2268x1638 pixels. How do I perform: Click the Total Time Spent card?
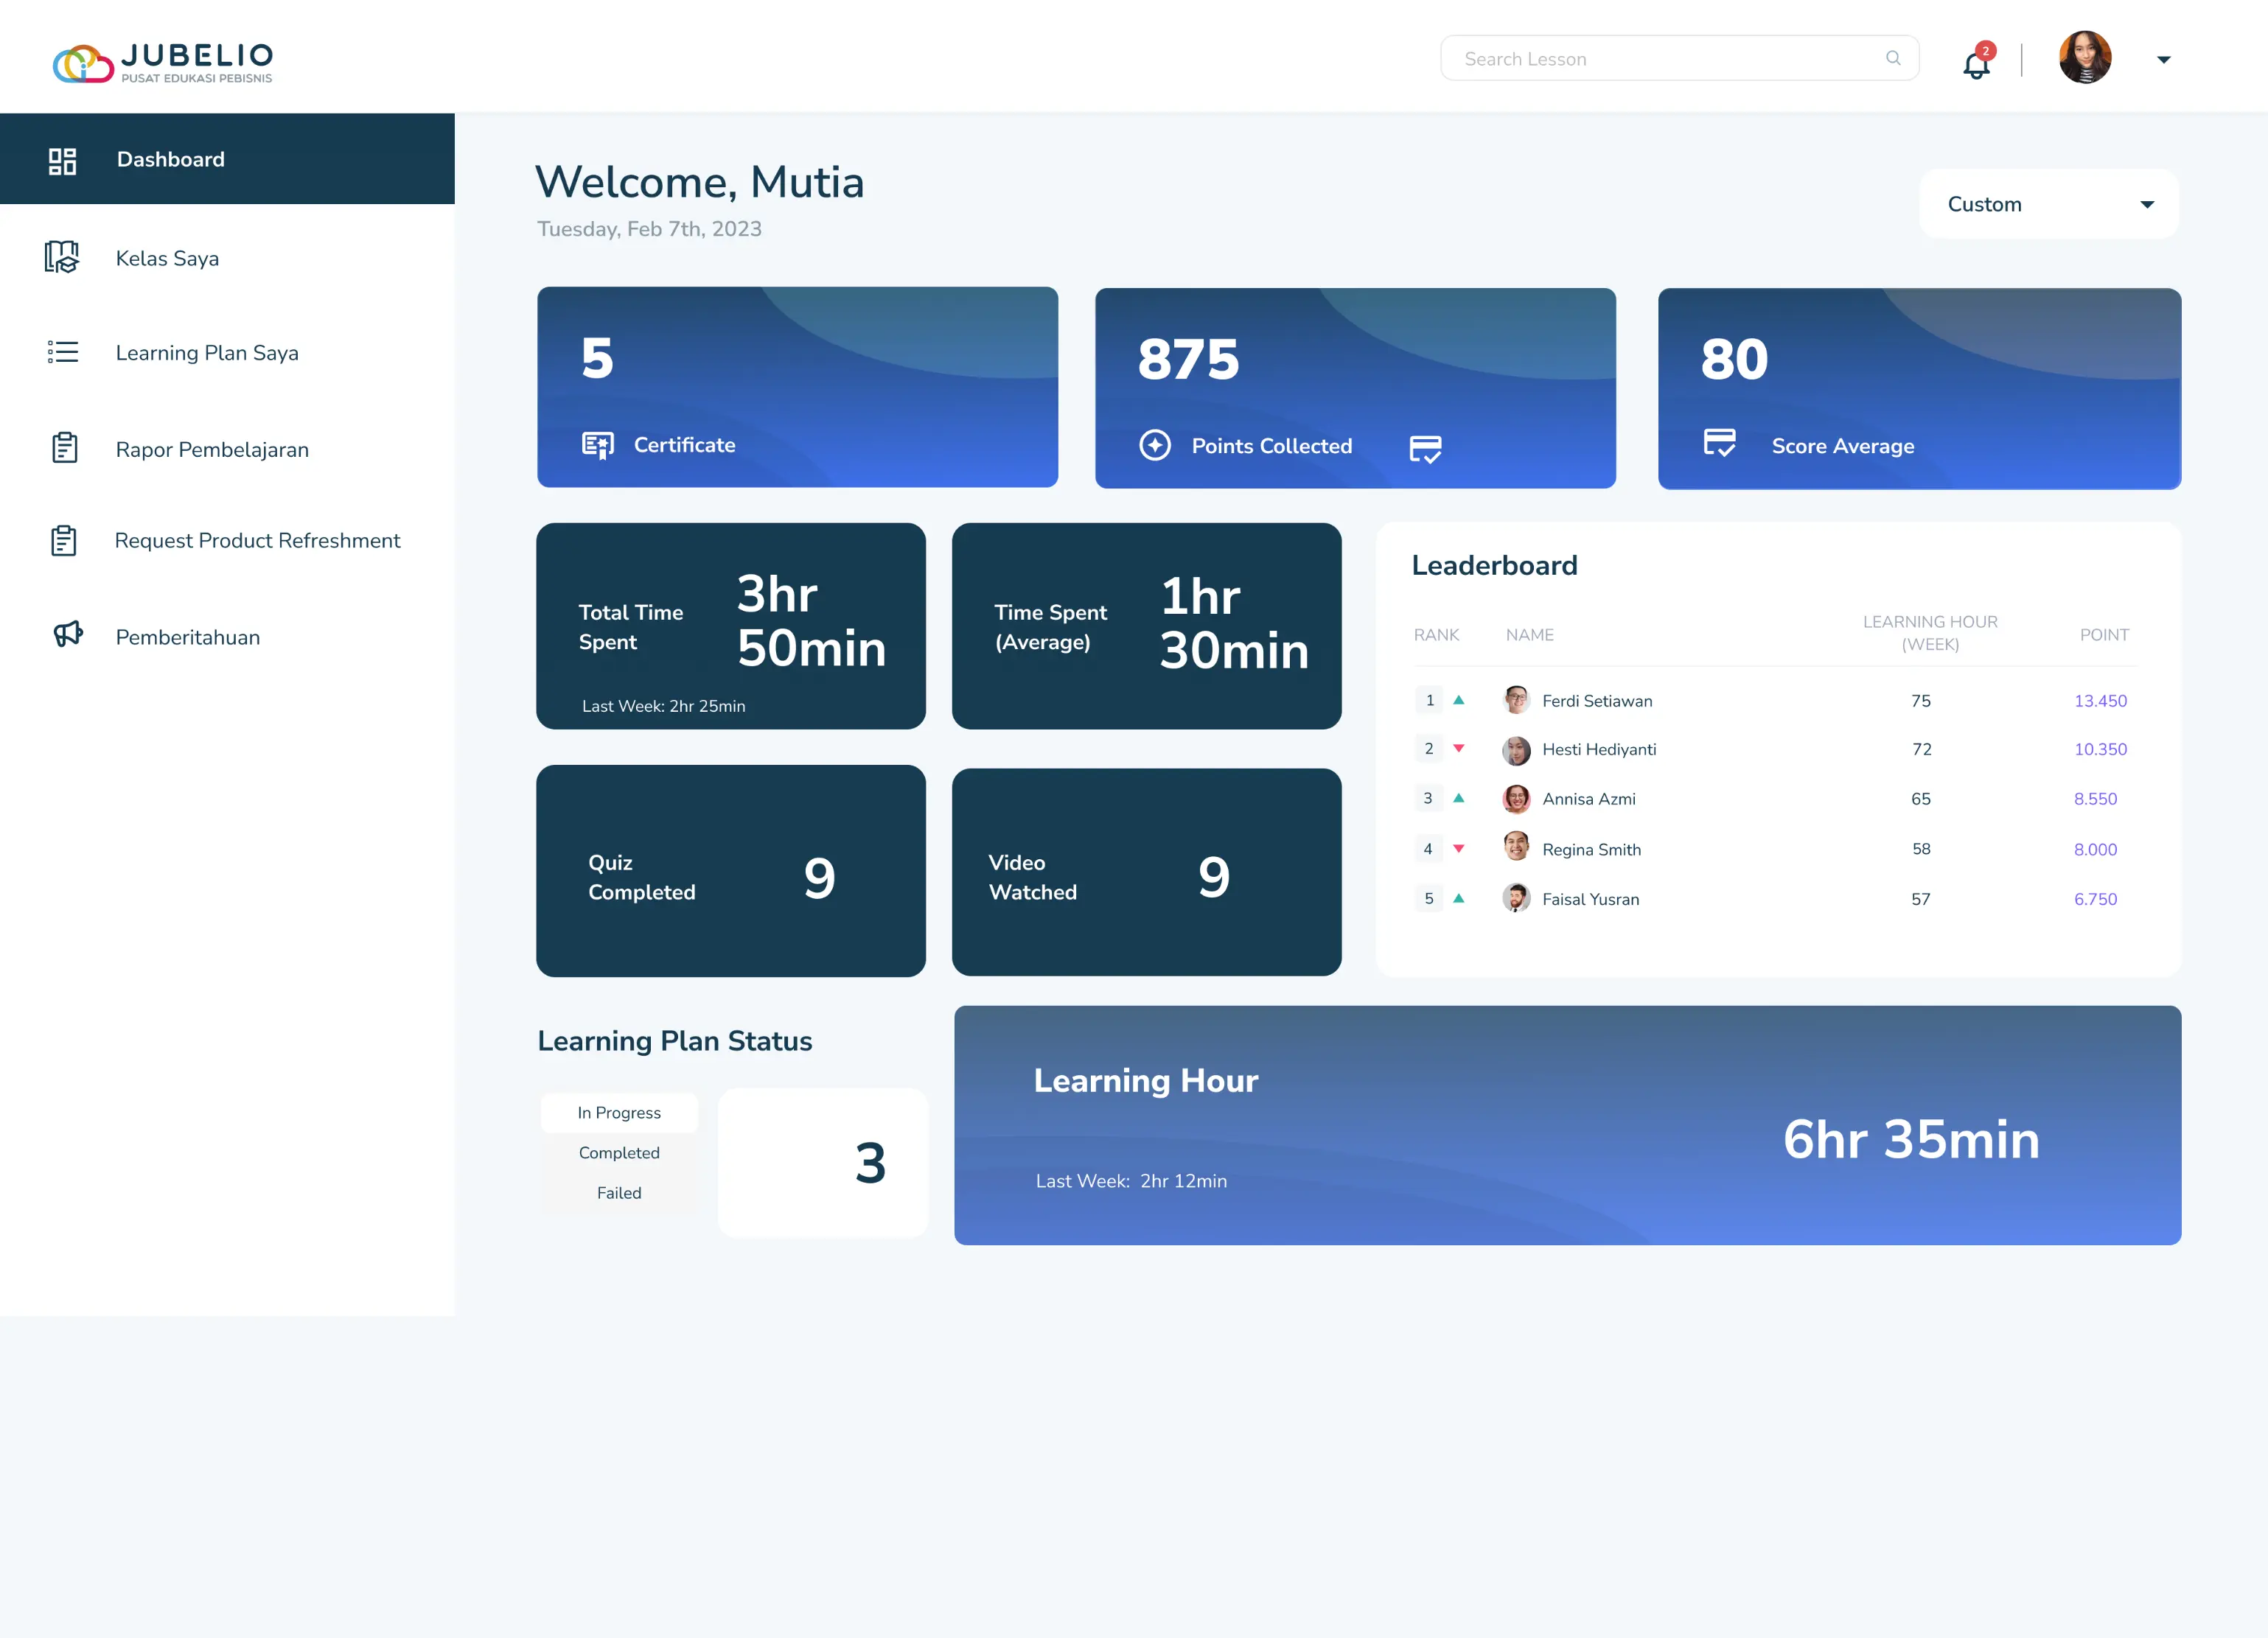[x=731, y=626]
